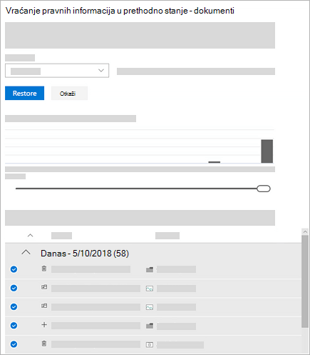
Task: Click the trash icon in first row
Action: click(44, 269)
